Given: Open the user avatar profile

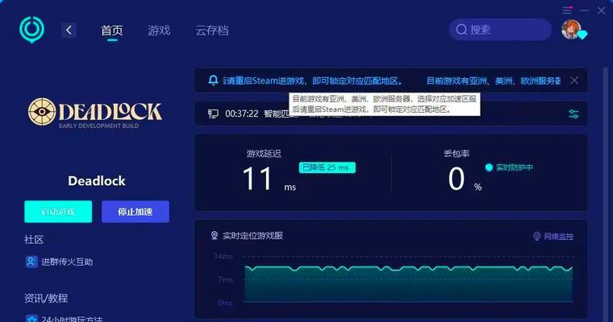Looking at the screenshot, I should pyautogui.click(x=571, y=29).
